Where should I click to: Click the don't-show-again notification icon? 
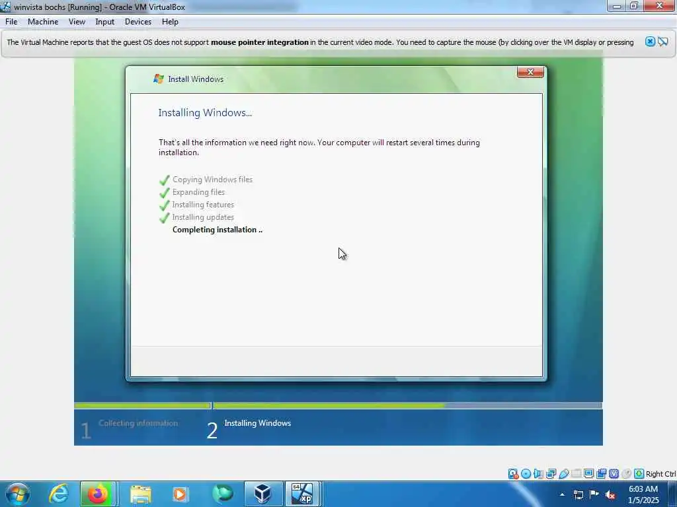[663, 42]
